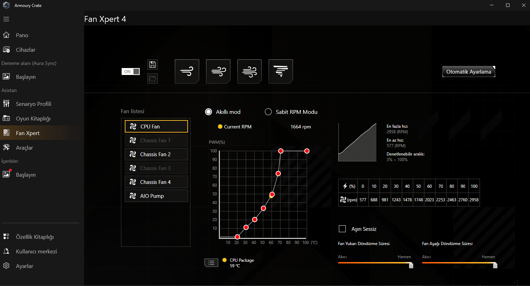Click the curve point at 20°C
The width and height of the screenshot is (530, 286).
(x=237, y=237)
